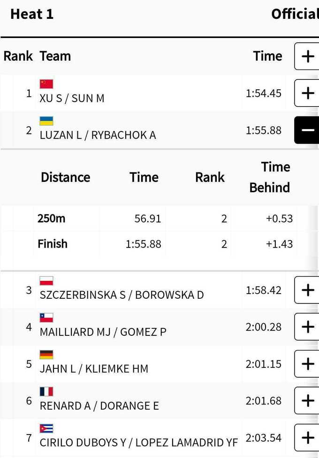
Task: Click the Cuba flag icon
Action: point(46,428)
